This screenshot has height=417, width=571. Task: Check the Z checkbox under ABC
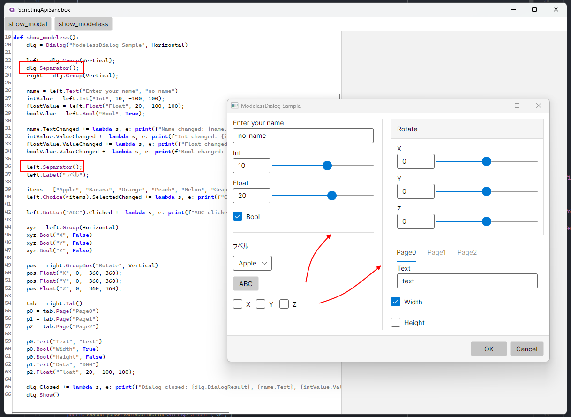point(284,304)
